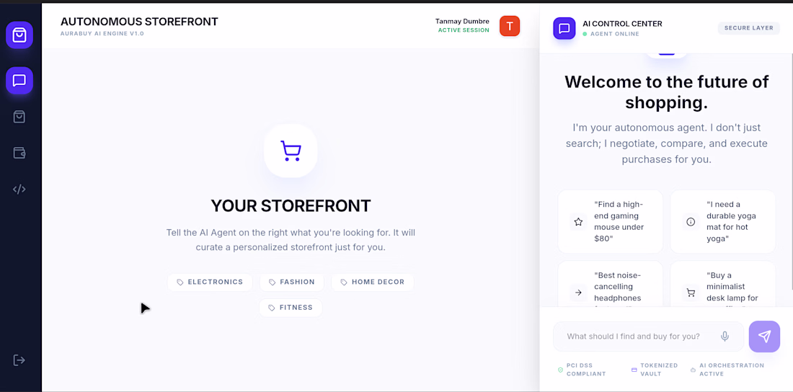Screen dimensions: 793x392
Task: Select the Fashion category tag
Action: click(291, 282)
